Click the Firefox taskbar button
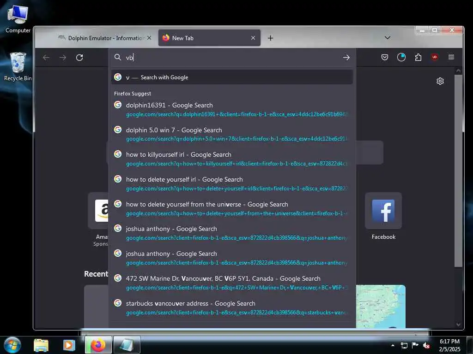The height and width of the screenshot is (354, 473). pyautogui.click(x=98, y=345)
